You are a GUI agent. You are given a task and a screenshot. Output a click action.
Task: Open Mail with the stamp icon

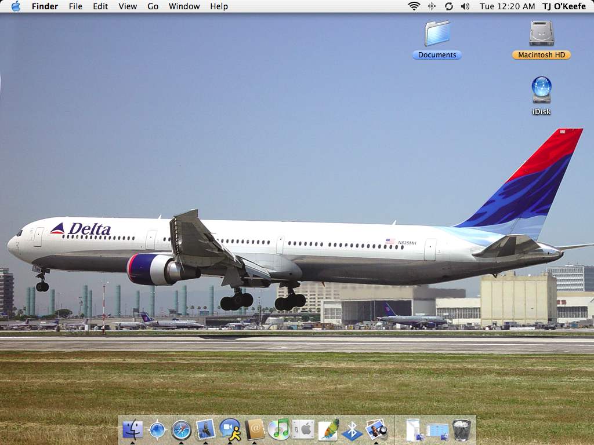pyautogui.click(x=206, y=429)
